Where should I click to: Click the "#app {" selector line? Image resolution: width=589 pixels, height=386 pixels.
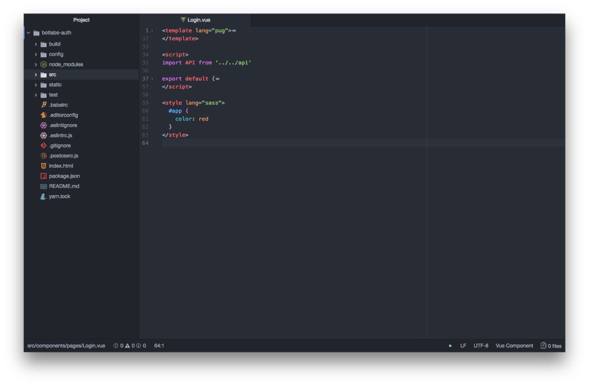click(x=179, y=111)
